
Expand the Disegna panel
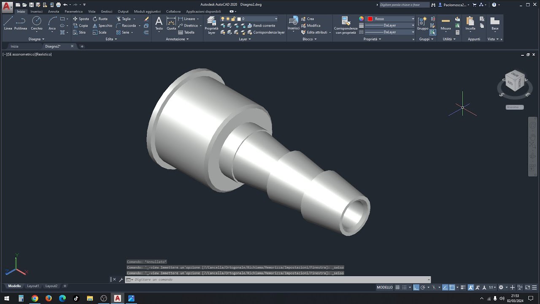[x=36, y=39]
